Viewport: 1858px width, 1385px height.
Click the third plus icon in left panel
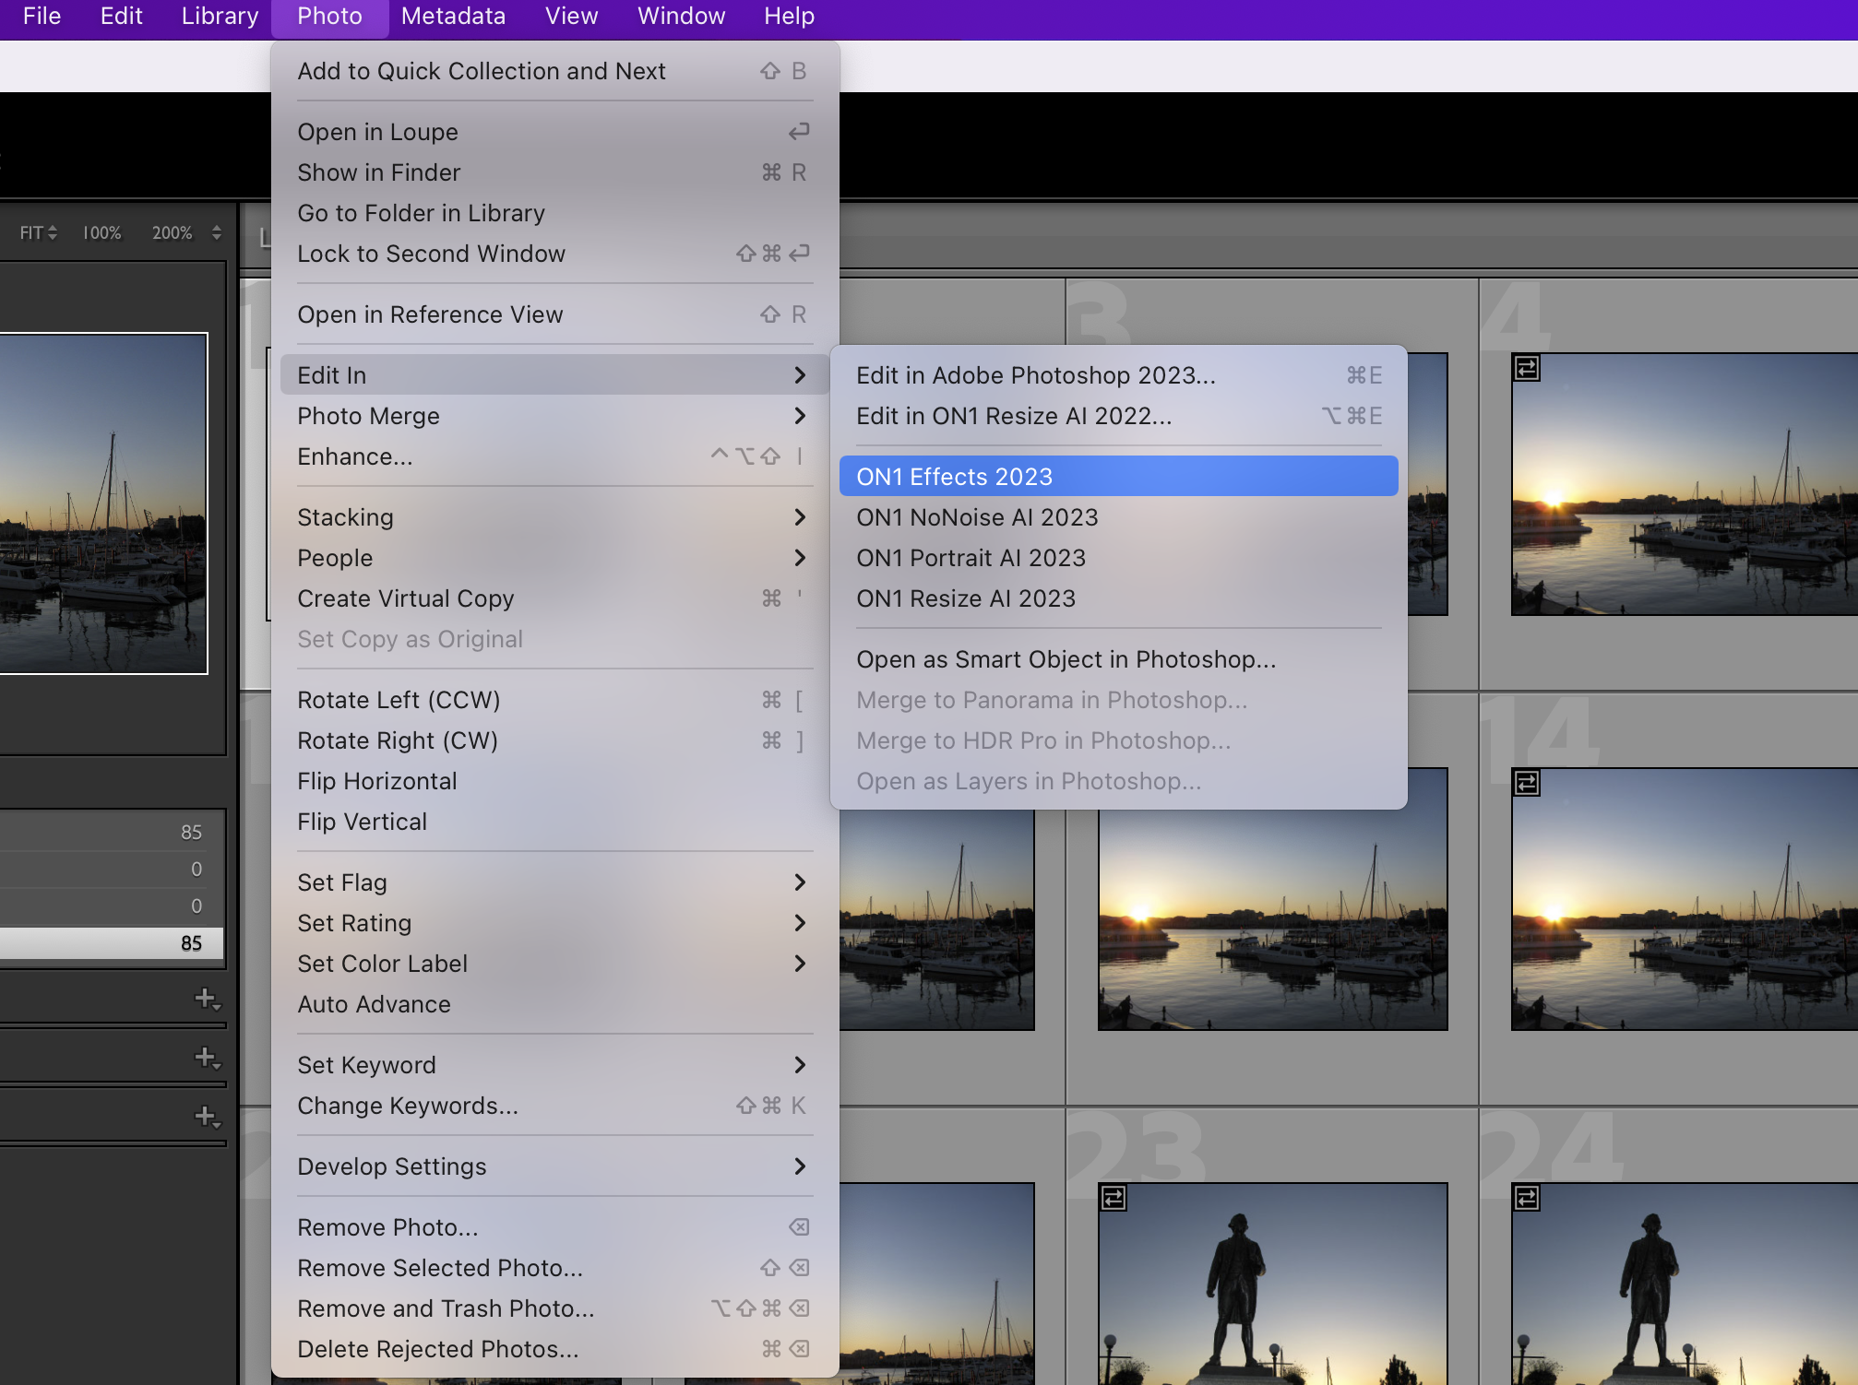tap(208, 1116)
